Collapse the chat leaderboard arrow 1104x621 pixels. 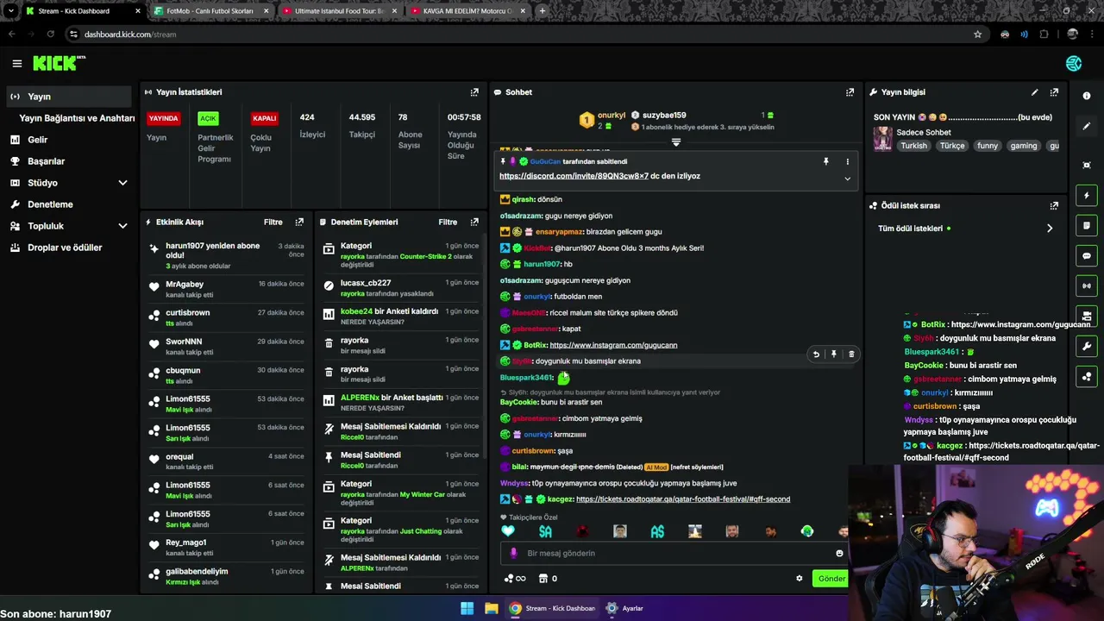[x=676, y=142]
